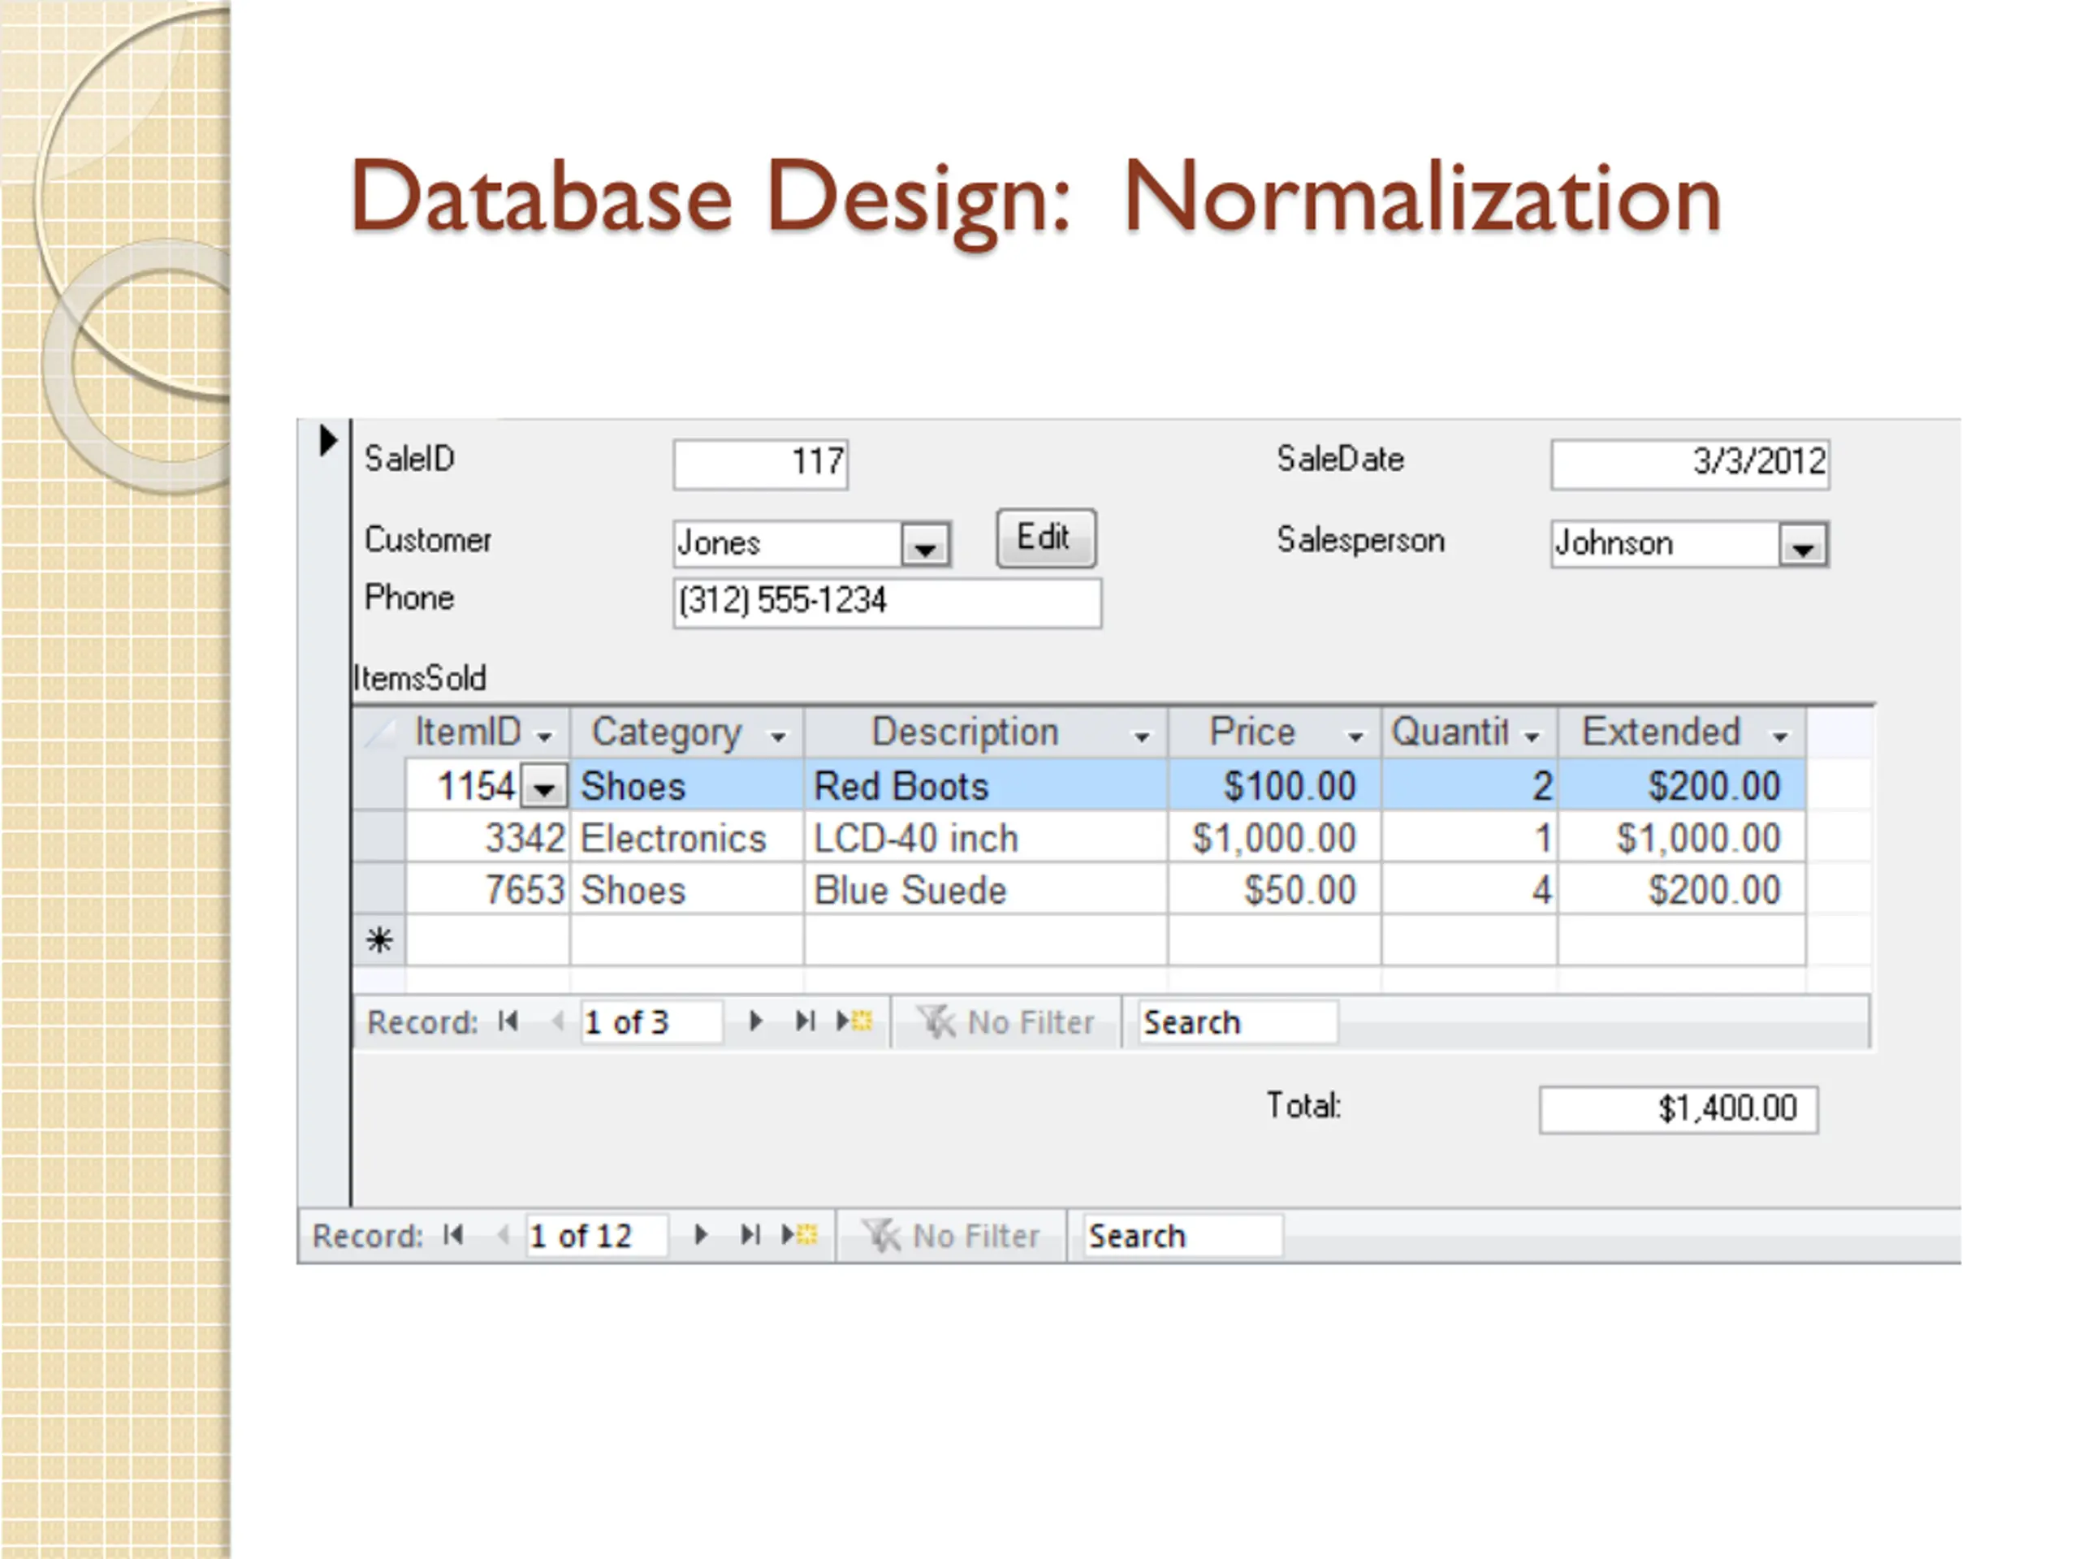Go to next record in ItemsSold navigator
The width and height of the screenshot is (2079, 1559).
coord(754,1021)
